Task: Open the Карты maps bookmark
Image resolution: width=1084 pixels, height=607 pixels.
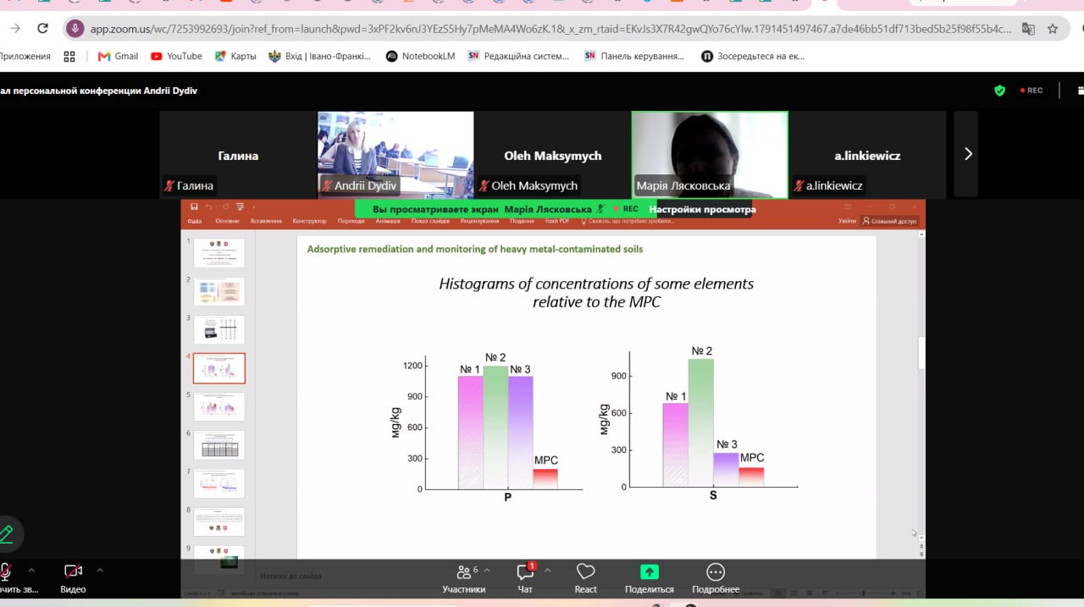Action: click(x=235, y=56)
